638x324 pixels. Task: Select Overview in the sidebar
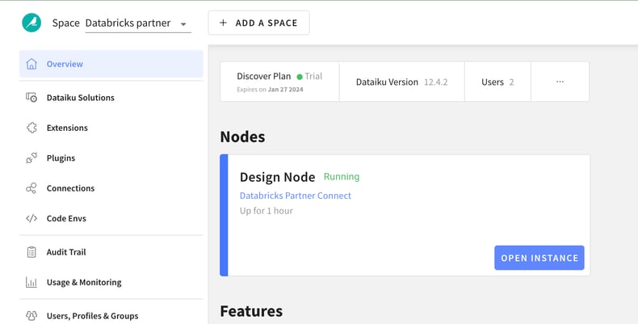pos(111,64)
